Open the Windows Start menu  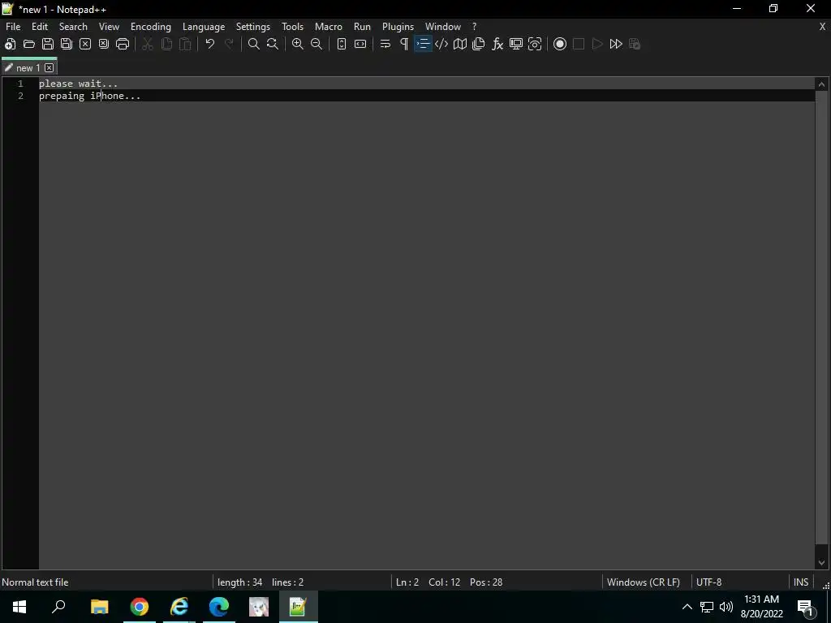tap(19, 607)
